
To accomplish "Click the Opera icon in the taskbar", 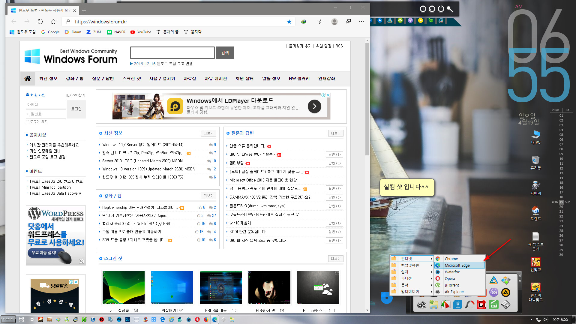I will tap(197, 319).
